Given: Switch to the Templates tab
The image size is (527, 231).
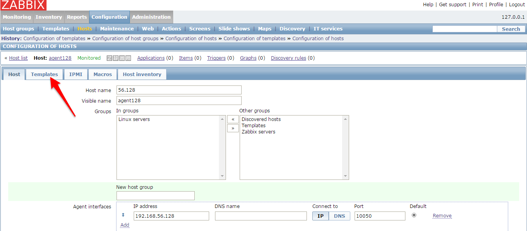Looking at the screenshot, I should pyautogui.click(x=44, y=74).
